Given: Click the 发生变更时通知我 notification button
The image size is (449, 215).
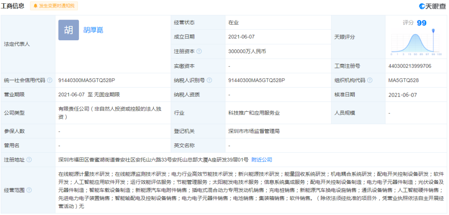Looking at the screenshot, I should [x=54, y=6].
